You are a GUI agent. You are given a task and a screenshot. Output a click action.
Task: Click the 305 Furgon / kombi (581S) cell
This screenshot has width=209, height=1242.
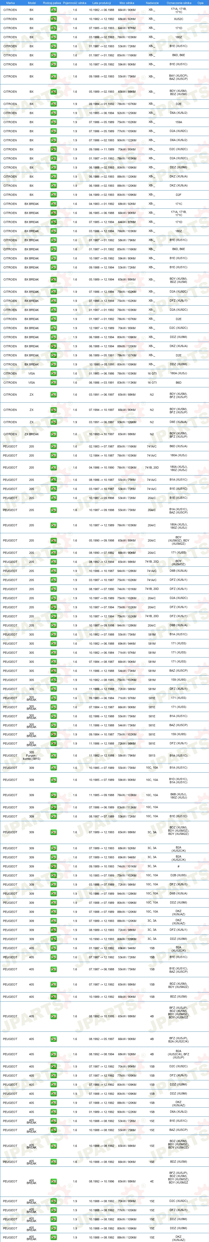pos(31,756)
